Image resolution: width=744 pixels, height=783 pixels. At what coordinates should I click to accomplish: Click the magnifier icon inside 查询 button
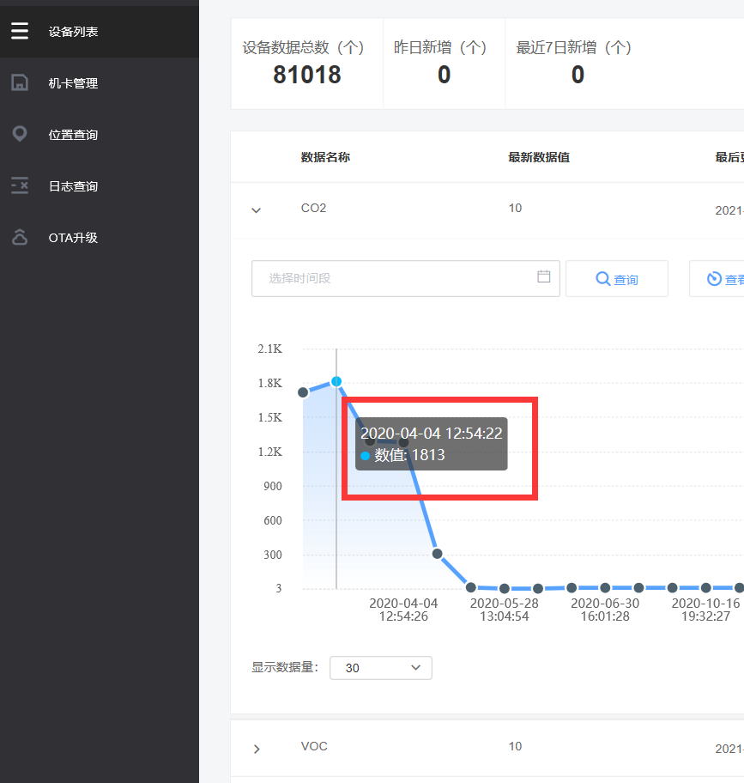(602, 278)
